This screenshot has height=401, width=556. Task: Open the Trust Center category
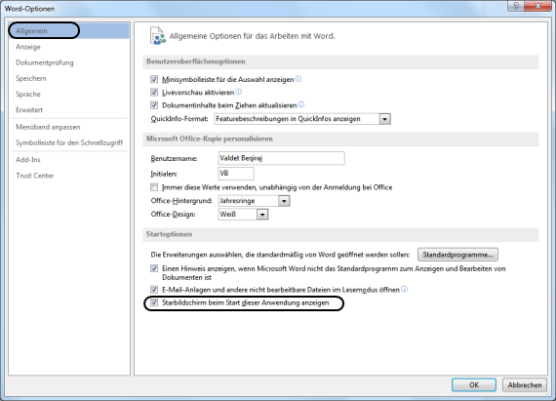click(x=35, y=176)
